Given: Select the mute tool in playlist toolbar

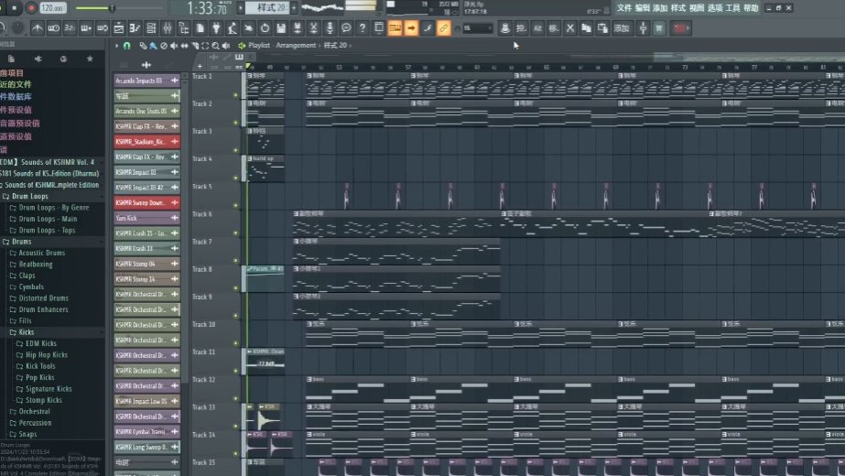Looking at the screenshot, I should (x=174, y=46).
